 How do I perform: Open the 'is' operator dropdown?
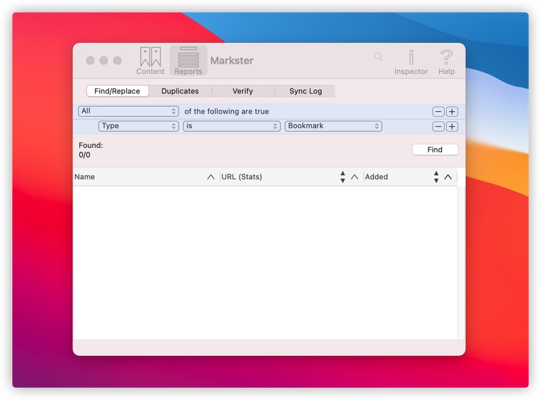(x=231, y=126)
